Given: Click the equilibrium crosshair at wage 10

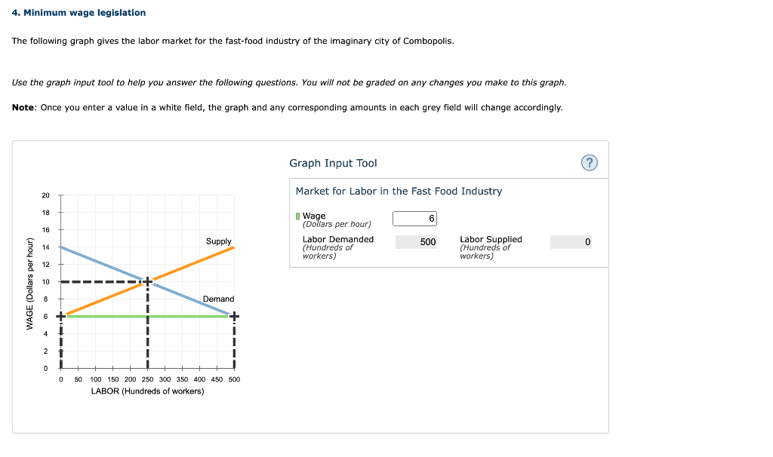Looking at the screenshot, I should click(147, 282).
